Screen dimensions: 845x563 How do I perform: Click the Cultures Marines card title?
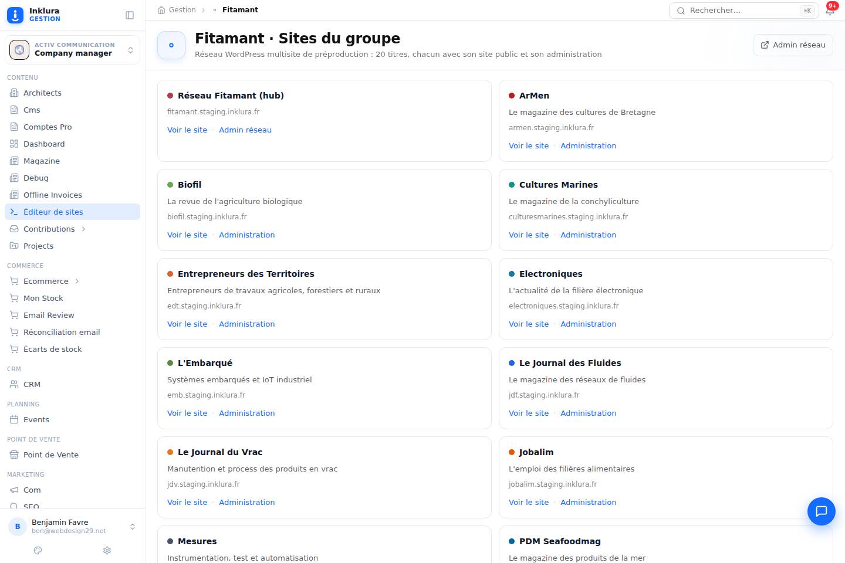(559, 185)
